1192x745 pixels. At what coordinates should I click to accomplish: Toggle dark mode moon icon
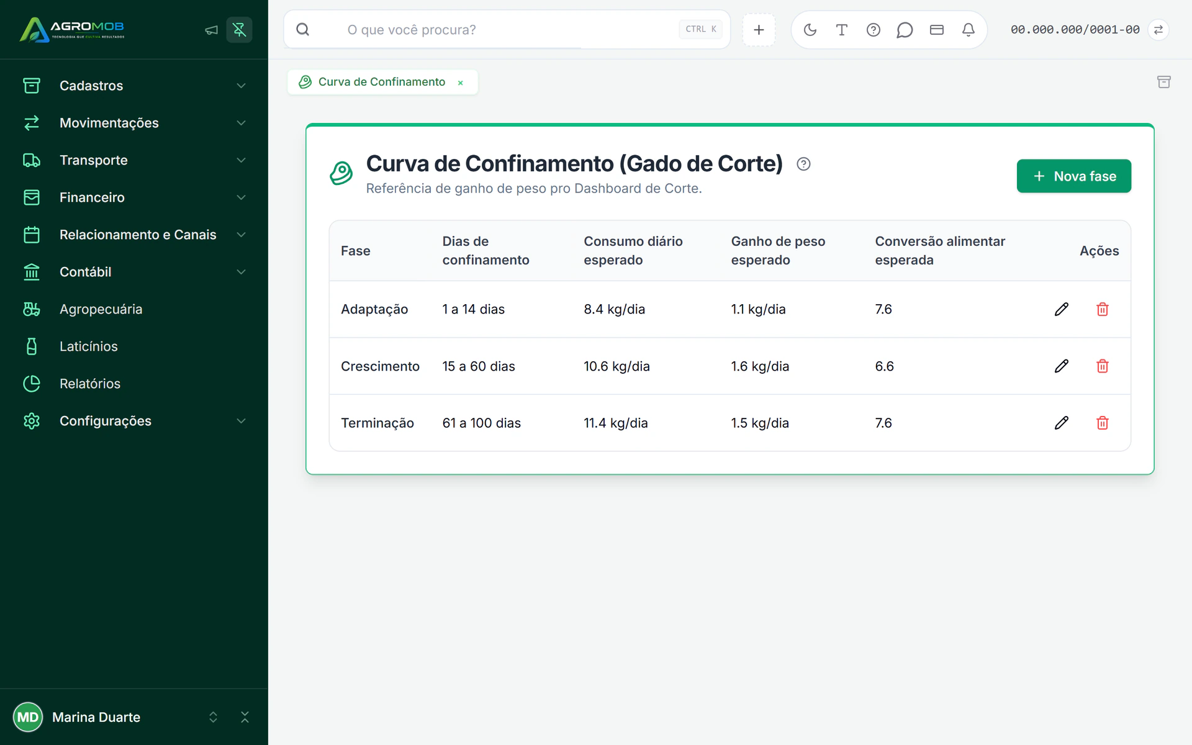coord(810,30)
